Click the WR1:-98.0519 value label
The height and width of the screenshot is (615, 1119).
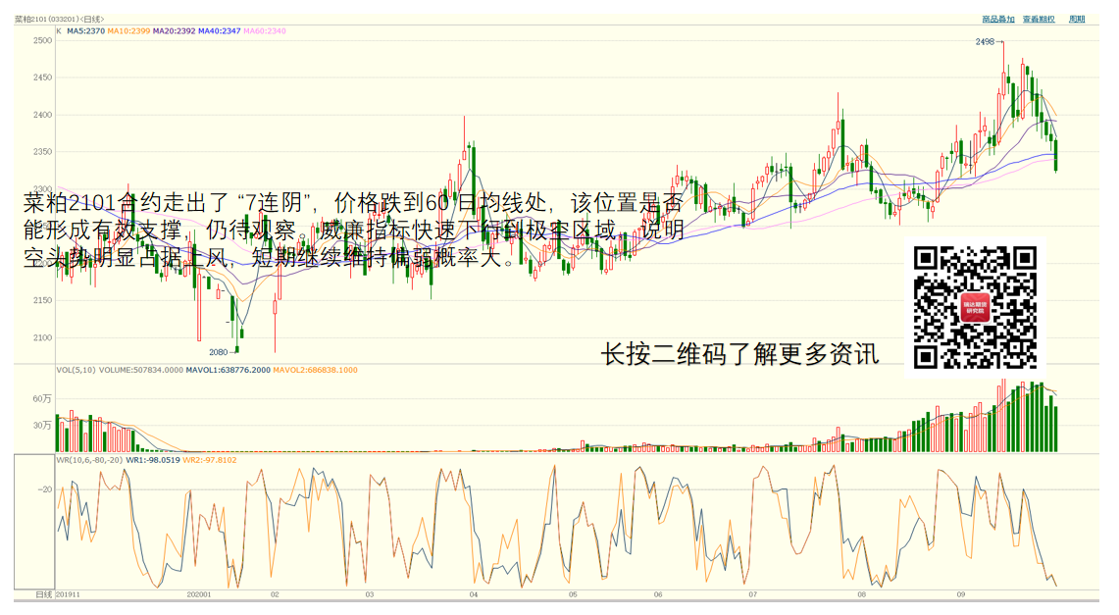click(x=152, y=460)
